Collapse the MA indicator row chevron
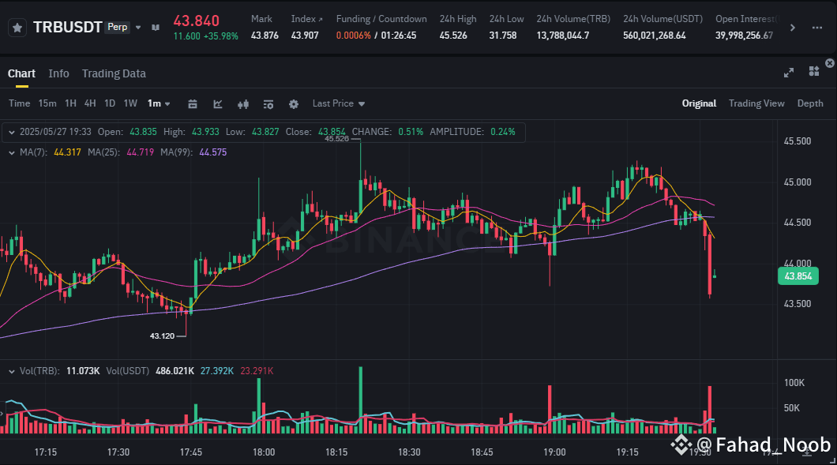 (12, 152)
